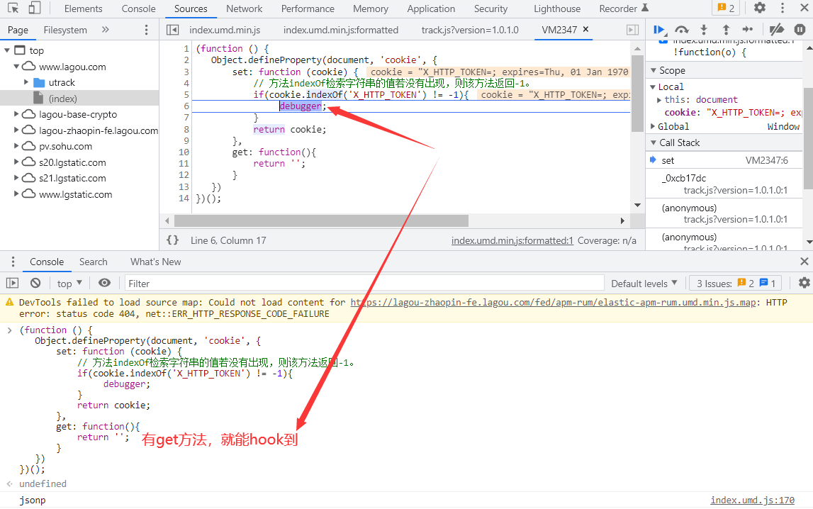Click the index.umd.js:170 source link
Viewport: 813px width, 509px height.
(x=752, y=500)
